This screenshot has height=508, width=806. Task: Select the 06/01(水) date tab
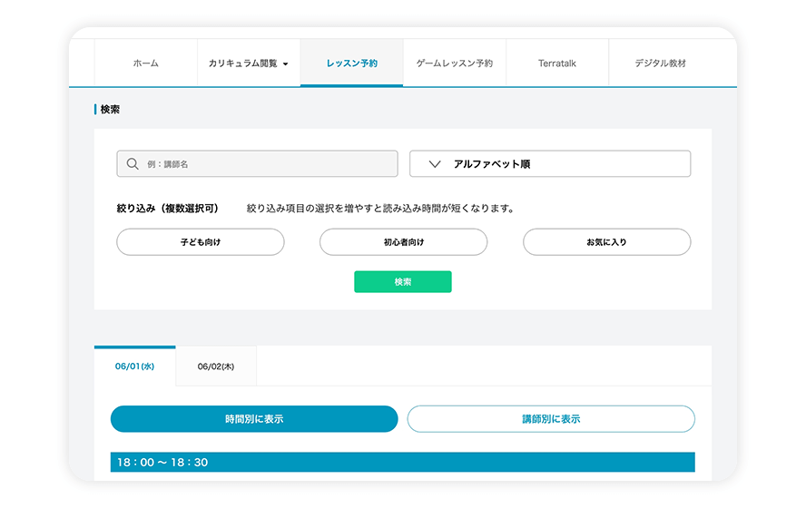134,366
